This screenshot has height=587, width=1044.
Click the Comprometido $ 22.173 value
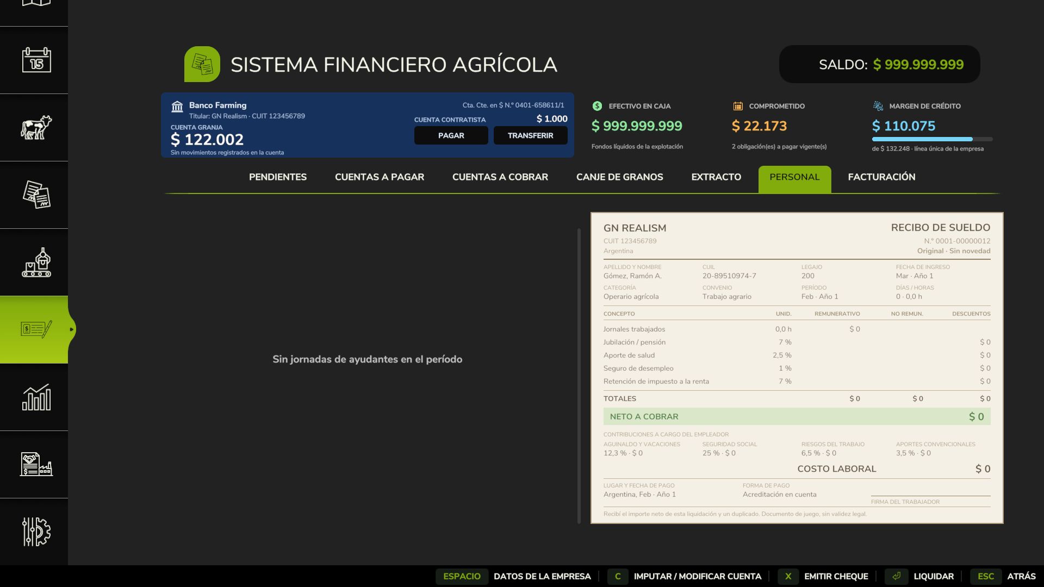pos(760,126)
